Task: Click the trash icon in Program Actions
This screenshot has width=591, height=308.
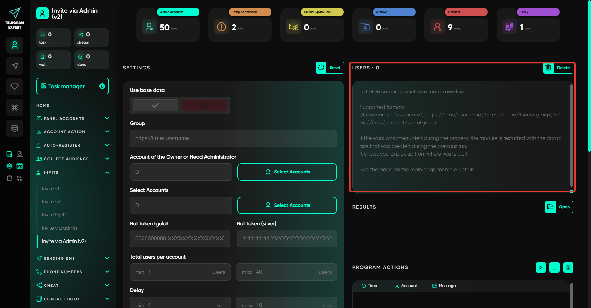Action: coord(568,267)
